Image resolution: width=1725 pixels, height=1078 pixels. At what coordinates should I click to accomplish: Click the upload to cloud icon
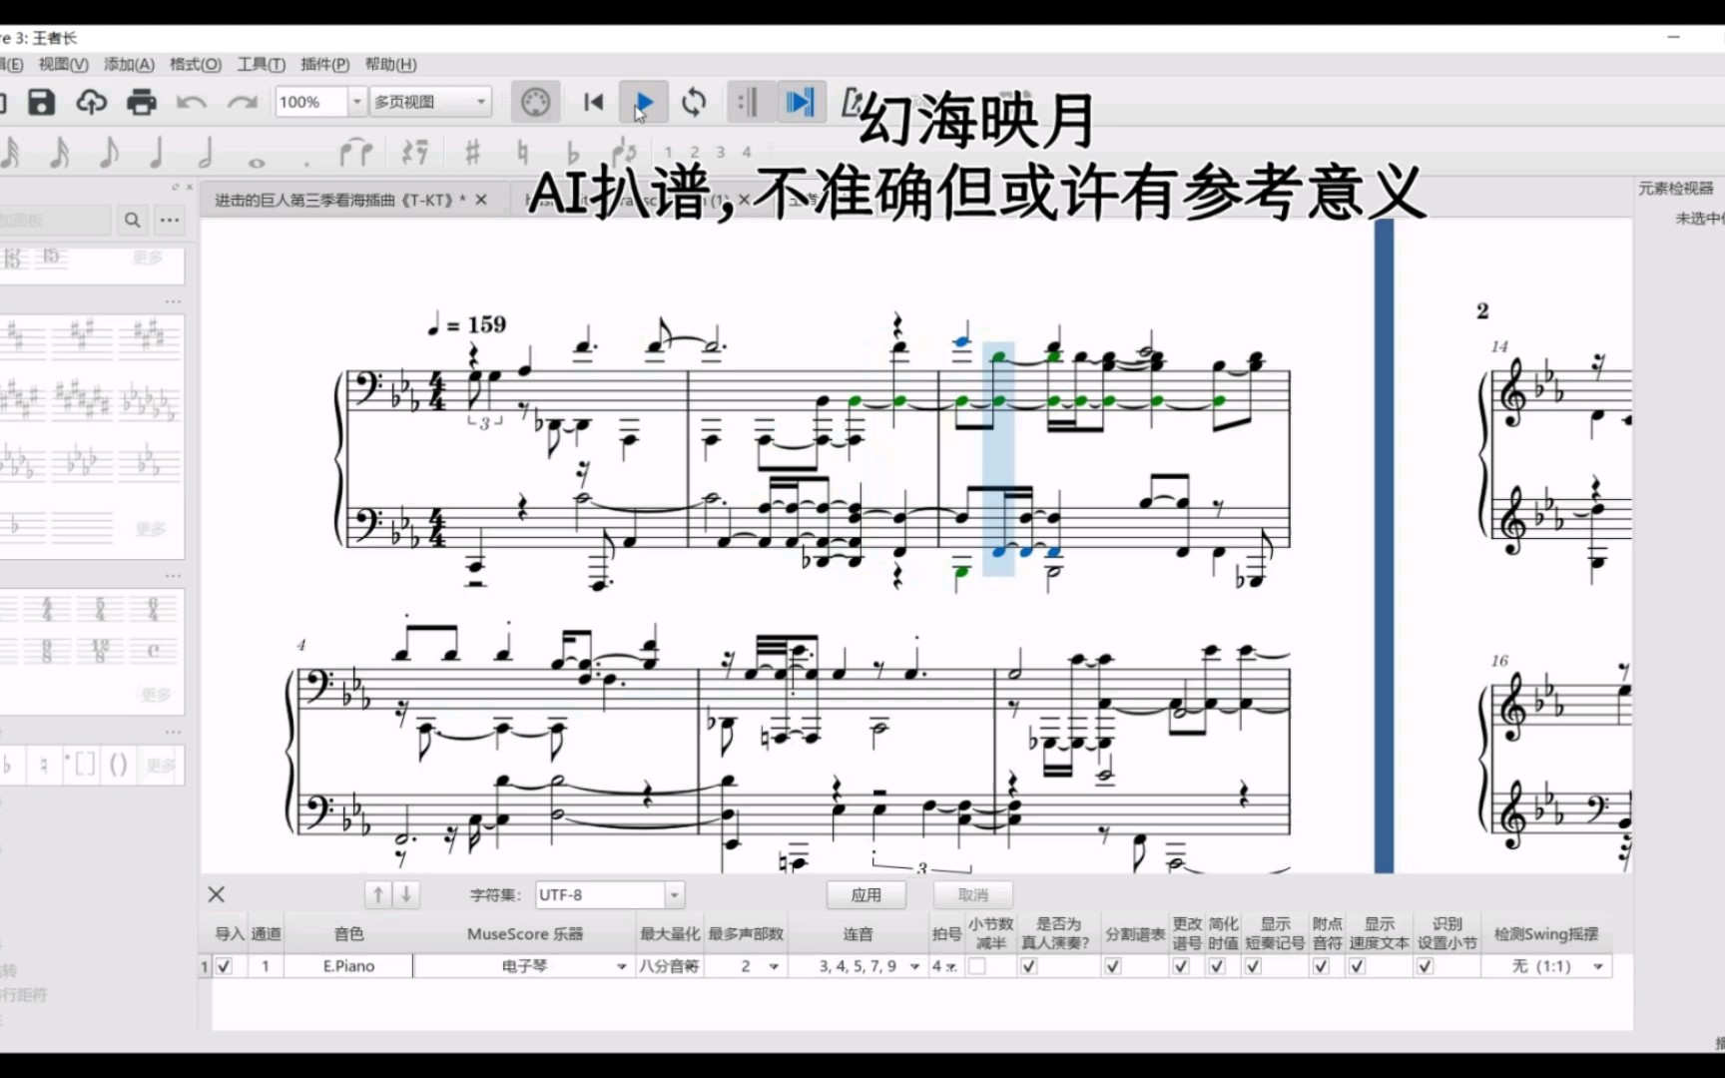pyautogui.click(x=91, y=102)
